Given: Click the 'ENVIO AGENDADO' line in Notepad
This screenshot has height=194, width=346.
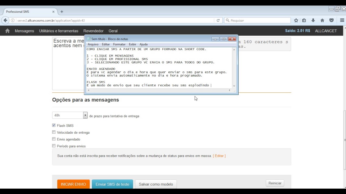Looking at the screenshot, I should (x=101, y=69).
